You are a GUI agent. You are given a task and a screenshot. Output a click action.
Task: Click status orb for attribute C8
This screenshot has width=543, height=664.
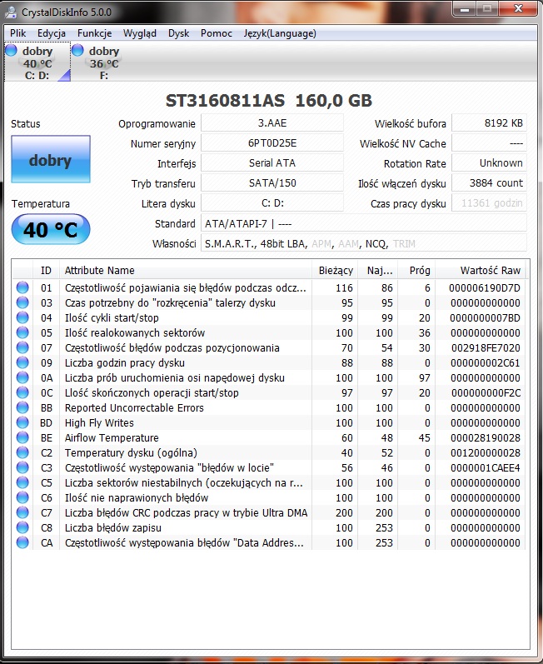[22, 527]
